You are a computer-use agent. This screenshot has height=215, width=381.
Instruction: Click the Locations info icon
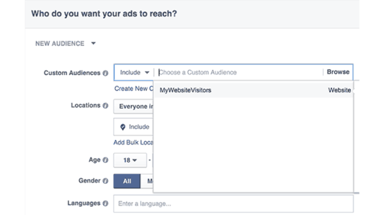106,106
